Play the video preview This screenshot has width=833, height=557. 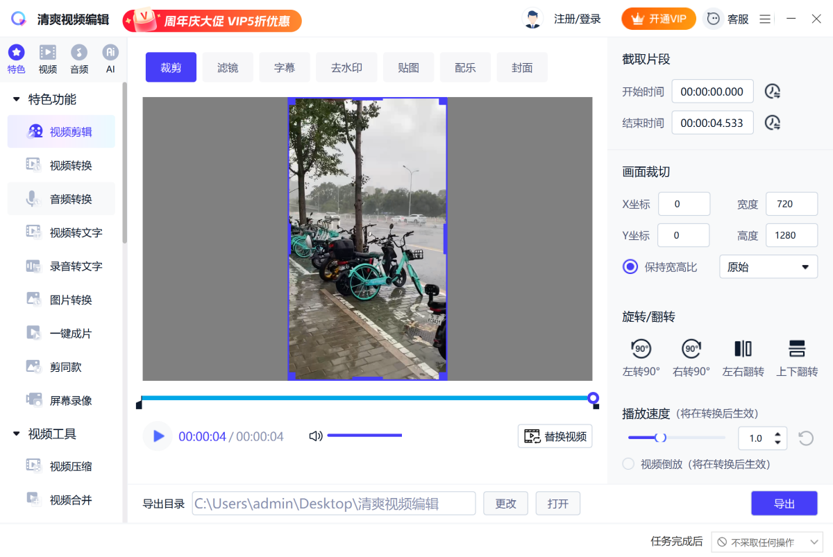pos(158,436)
